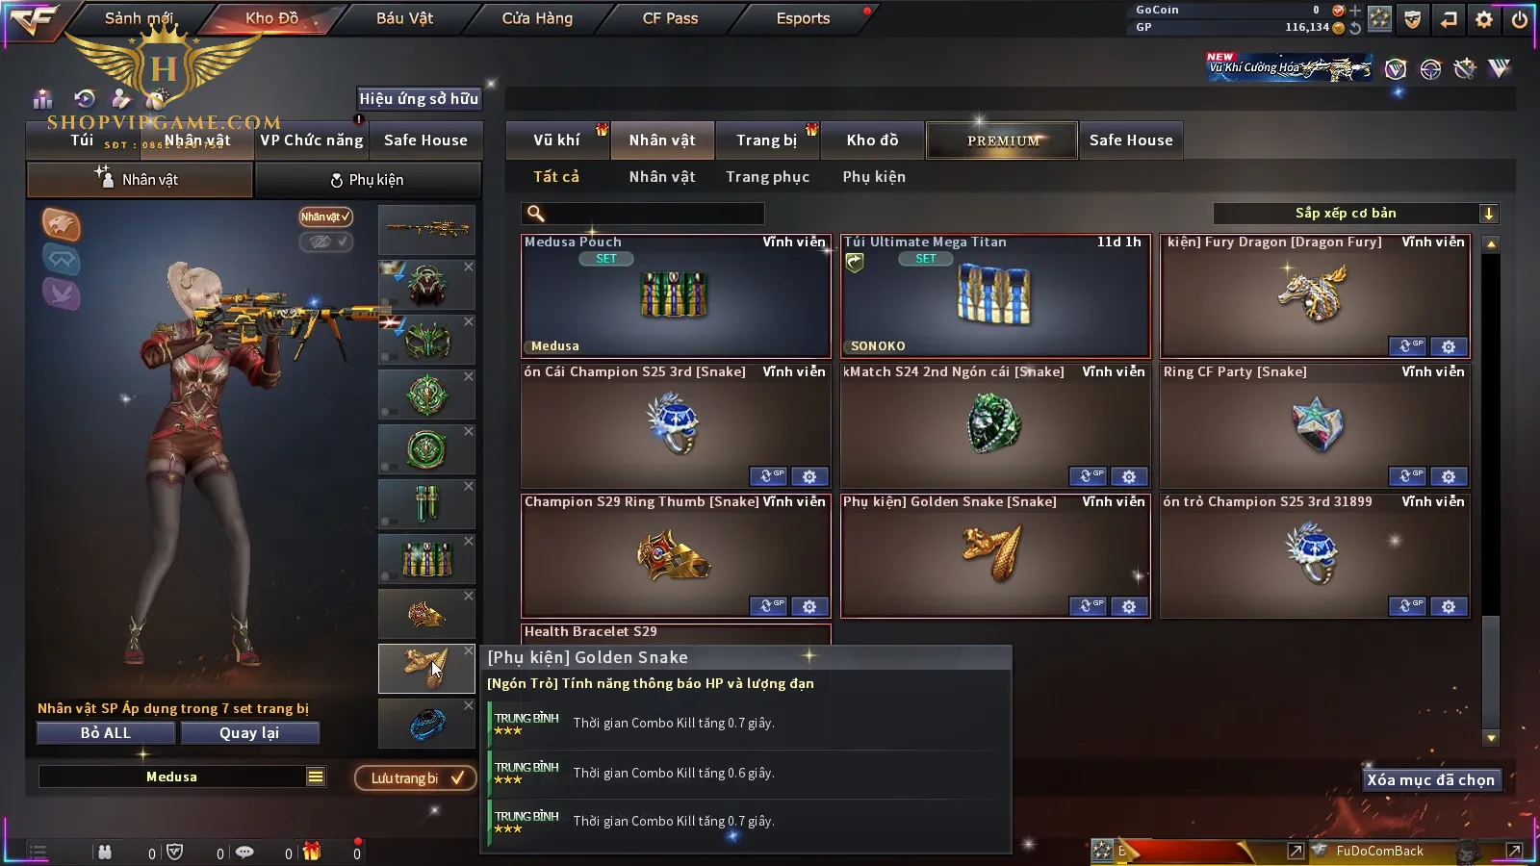This screenshot has height=866, width=1540.
Task: Expand the chat window arrow at bottom right
Action: 1514,851
